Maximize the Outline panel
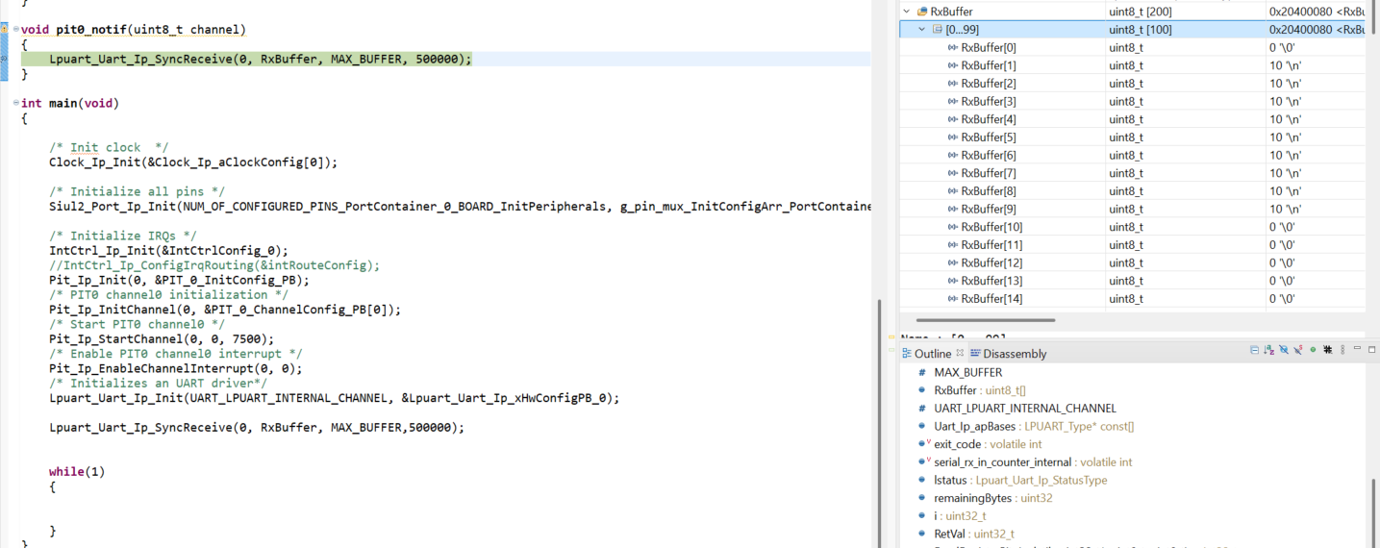The image size is (1380, 548). point(1372,349)
